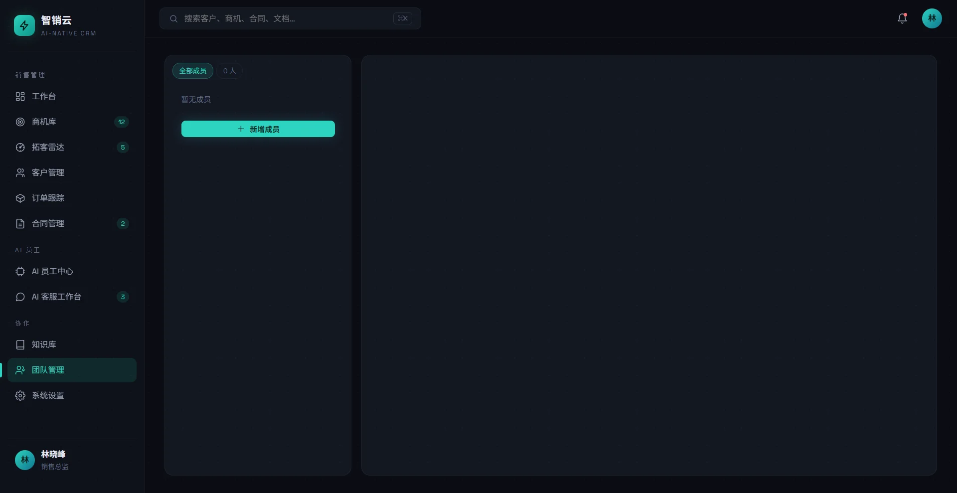Viewport: 957px width, 493px height.
Task: Open the 林晓峰 profile card at bottom
Action: (x=72, y=460)
